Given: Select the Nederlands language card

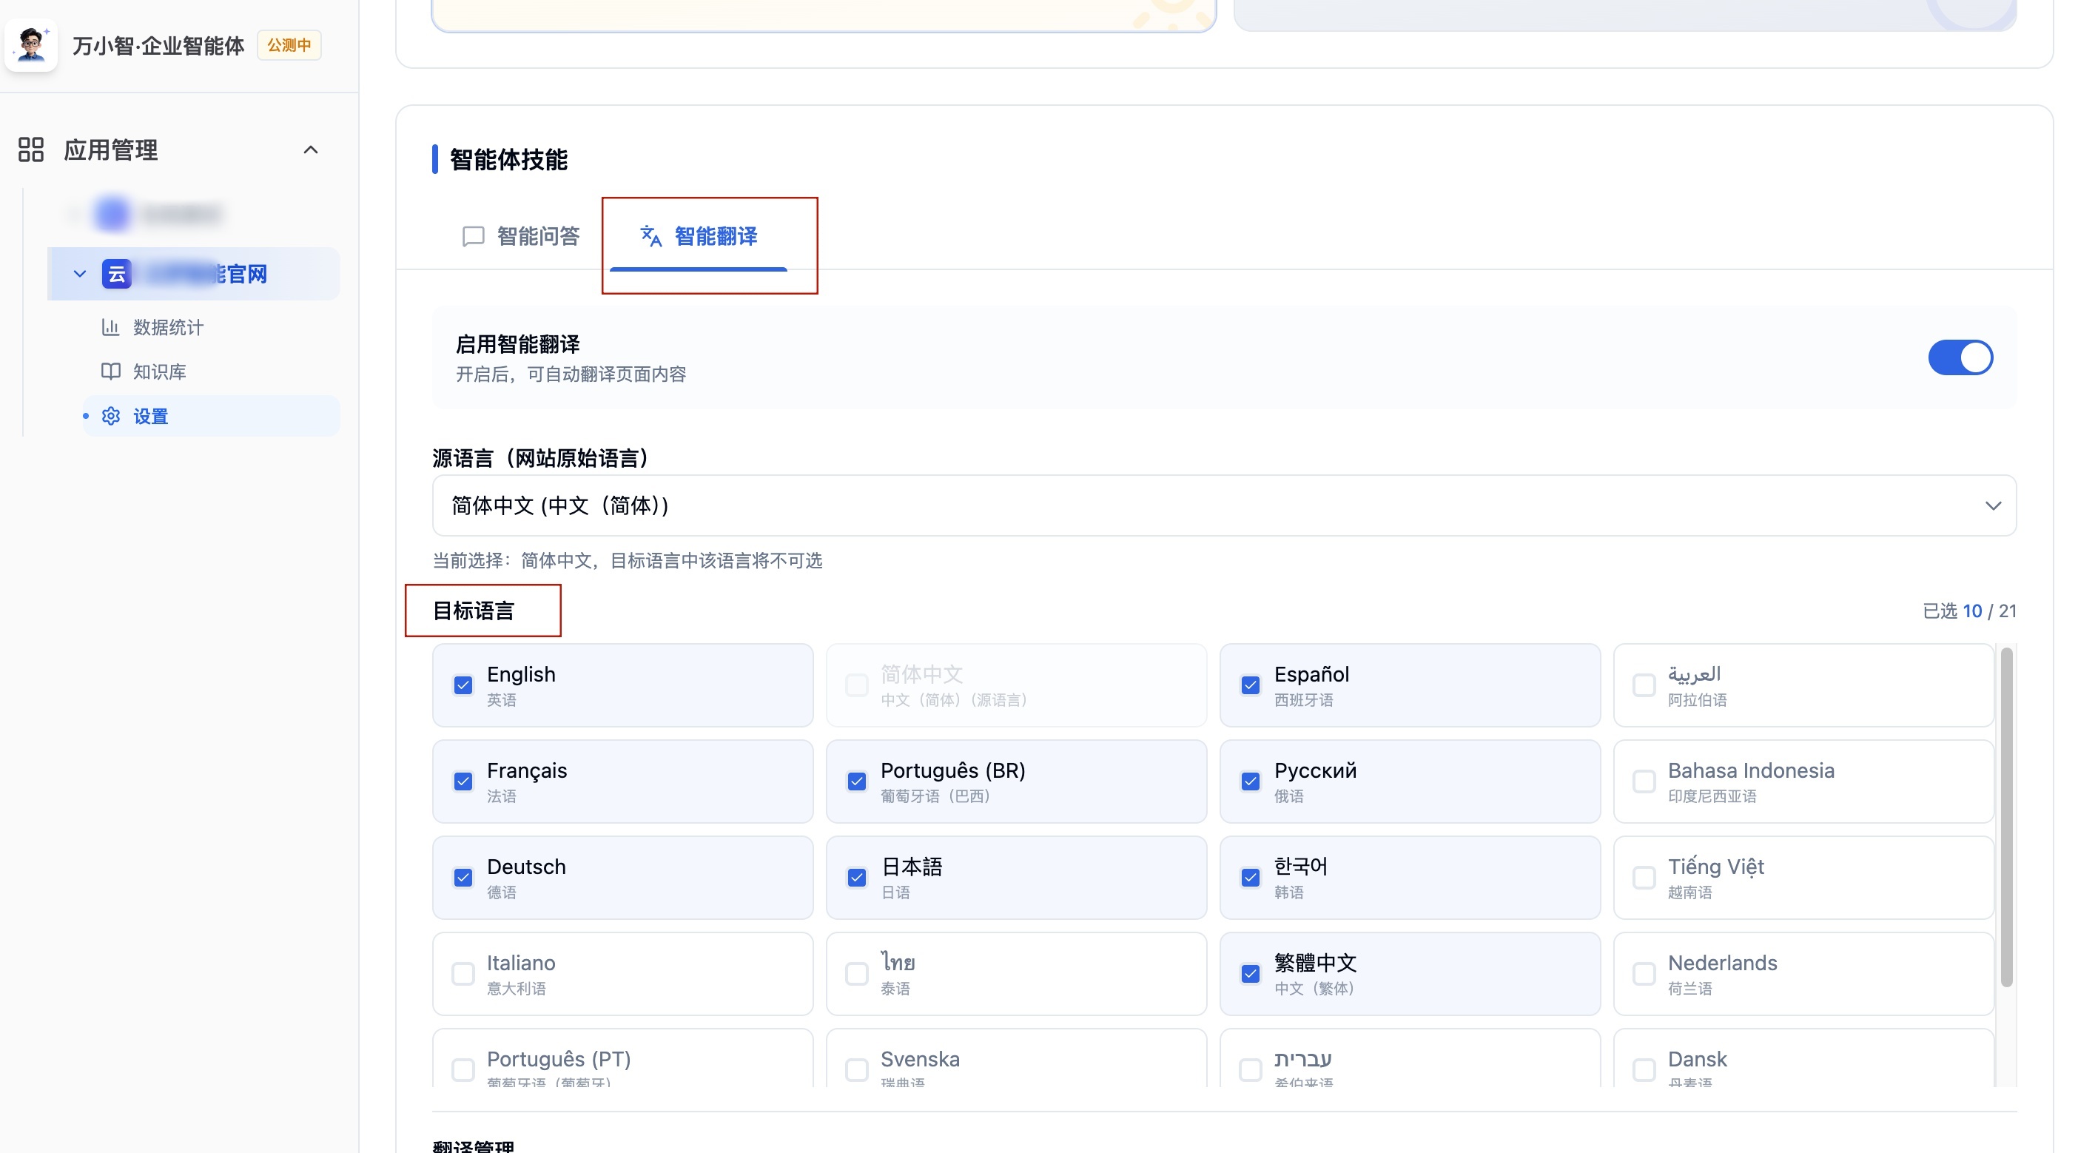Looking at the screenshot, I should [1803, 974].
